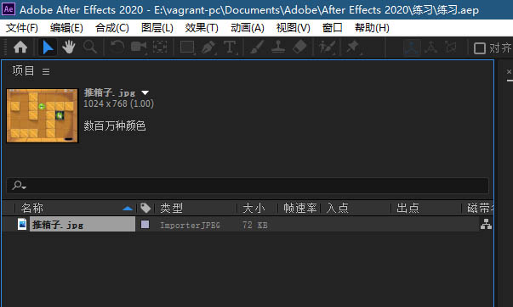513x307 pixels.
Task: Toggle the 对齐 snapping checkbox
Action: [x=479, y=48]
